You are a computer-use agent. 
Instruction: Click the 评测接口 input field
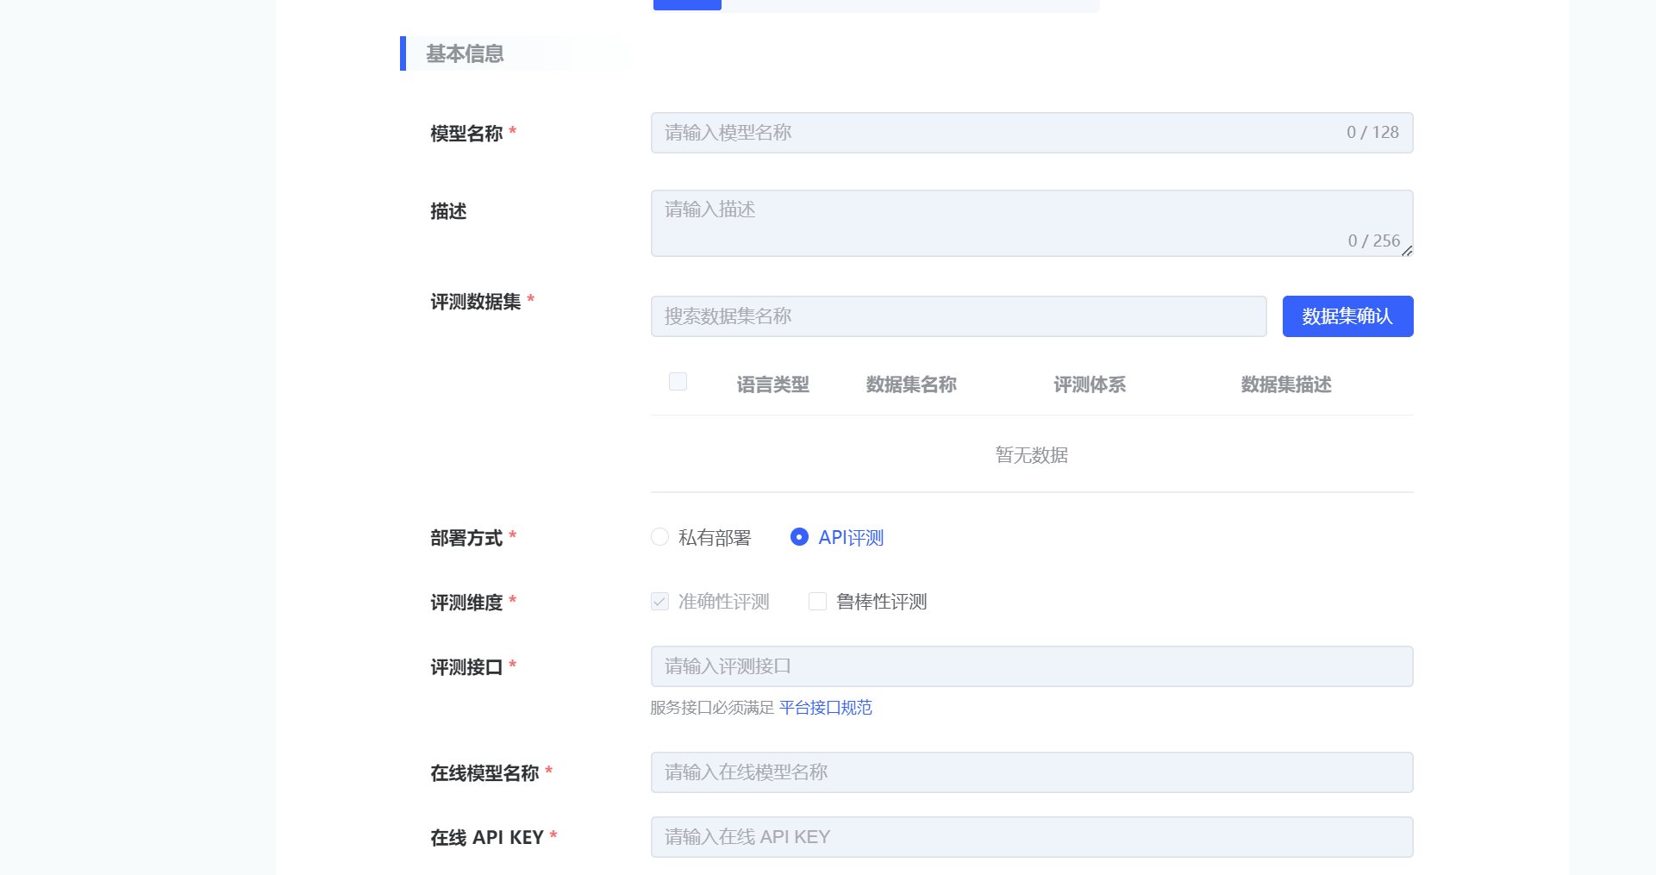point(1031,666)
